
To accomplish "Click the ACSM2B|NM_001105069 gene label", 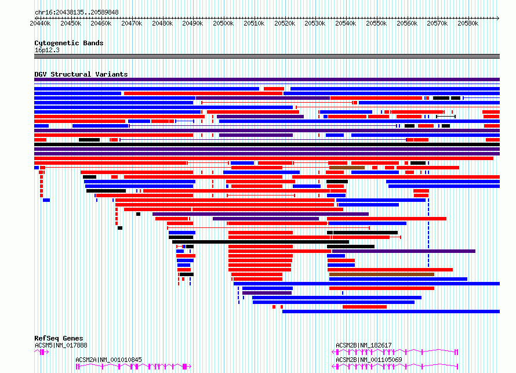I will [x=369, y=360].
